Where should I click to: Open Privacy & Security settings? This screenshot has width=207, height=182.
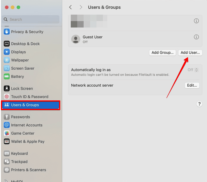point(27,32)
